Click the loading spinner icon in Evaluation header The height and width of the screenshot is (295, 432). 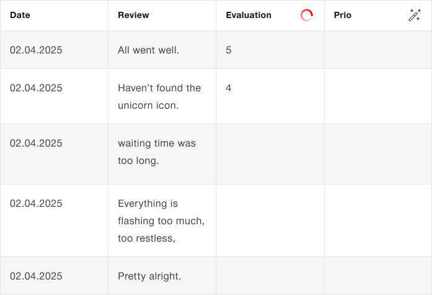[x=306, y=16]
